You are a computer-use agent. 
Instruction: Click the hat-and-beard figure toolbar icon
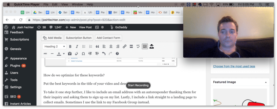(151, 47)
